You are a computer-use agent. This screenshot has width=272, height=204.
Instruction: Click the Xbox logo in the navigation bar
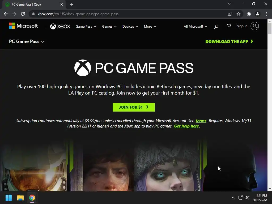(60, 26)
